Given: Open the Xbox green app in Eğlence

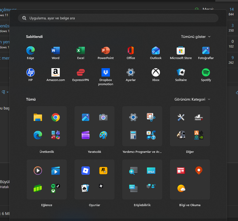Looking at the screenshot, I should click(53, 191).
